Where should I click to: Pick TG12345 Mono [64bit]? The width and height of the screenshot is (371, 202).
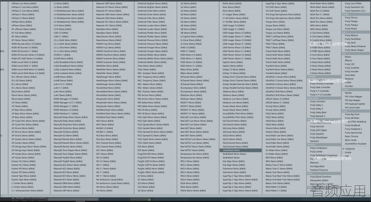pyautogui.click(x=276, y=7)
